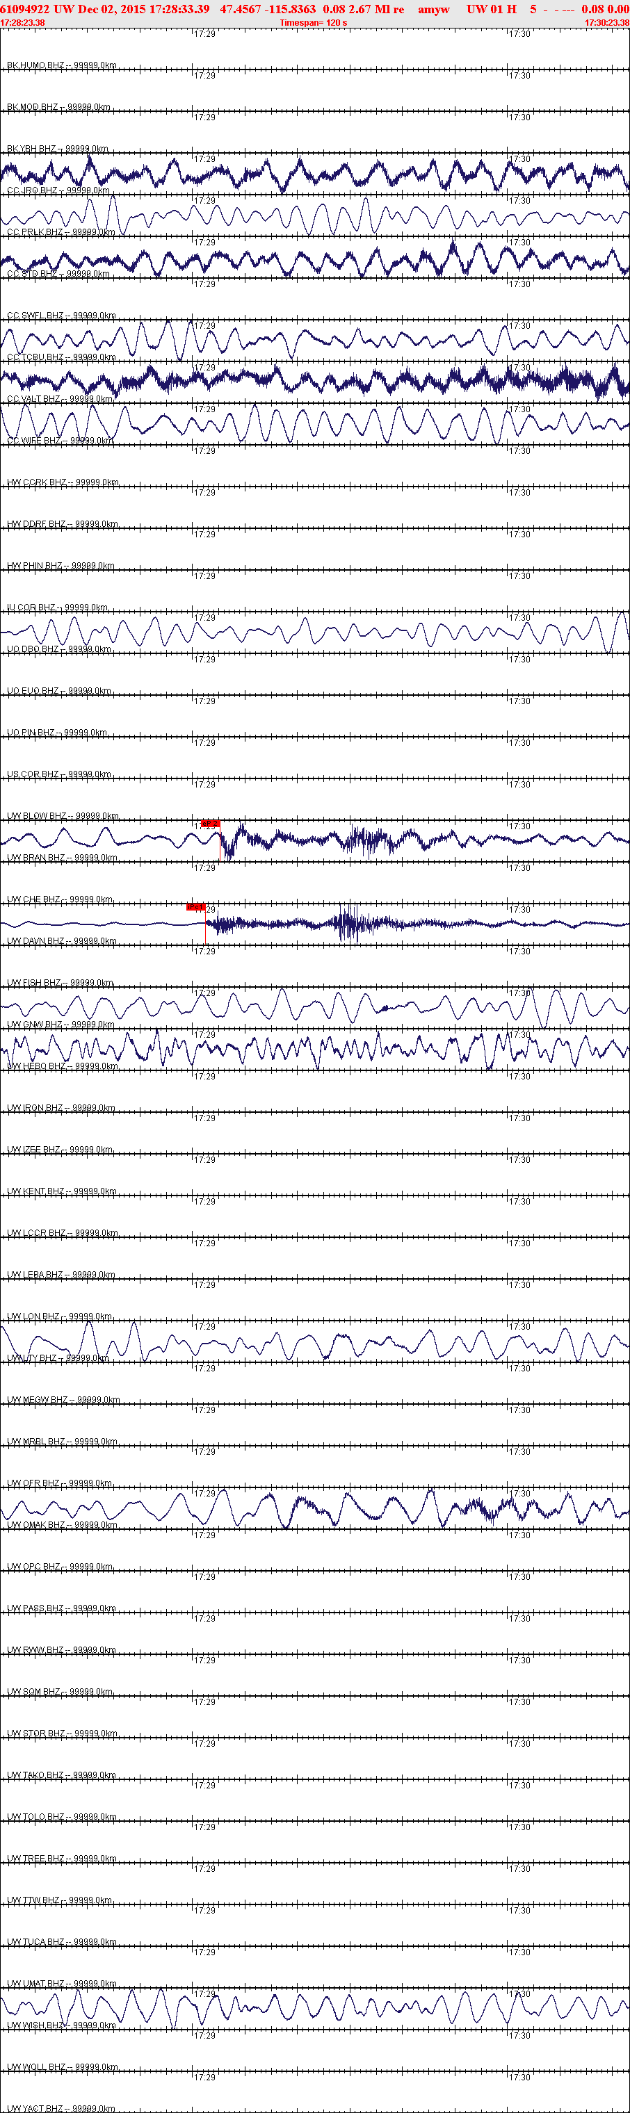
Task: Select the UW LTY BHZ station label
Action: coord(58,1358)
